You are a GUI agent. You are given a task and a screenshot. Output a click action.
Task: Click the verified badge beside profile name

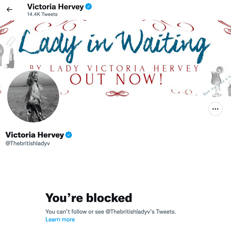[x=69, y=135]
